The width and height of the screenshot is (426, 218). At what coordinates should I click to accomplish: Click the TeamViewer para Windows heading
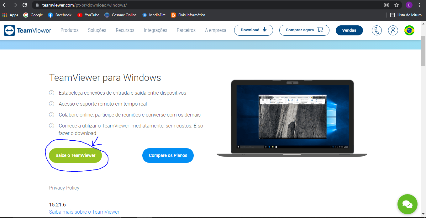105,78
